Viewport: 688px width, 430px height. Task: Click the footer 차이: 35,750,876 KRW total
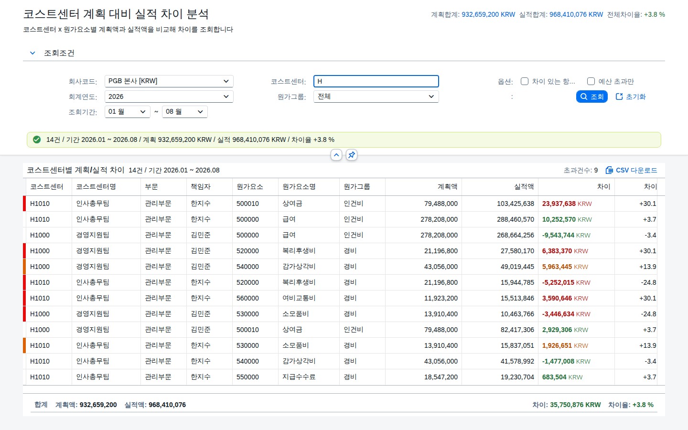click(567, 405)
